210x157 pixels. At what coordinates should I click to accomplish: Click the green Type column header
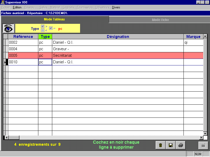[x=45, y=36]
